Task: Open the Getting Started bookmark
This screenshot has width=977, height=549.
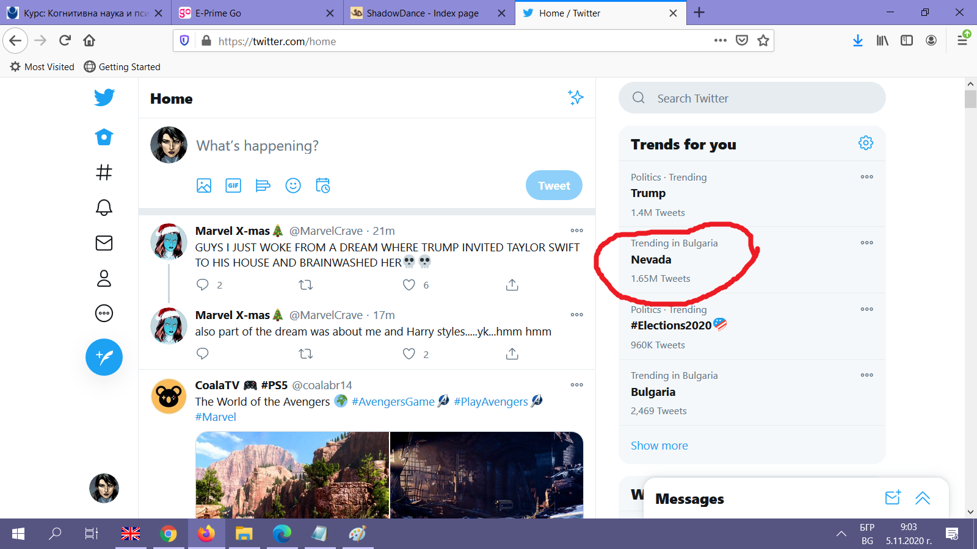Action: (122, 66)
